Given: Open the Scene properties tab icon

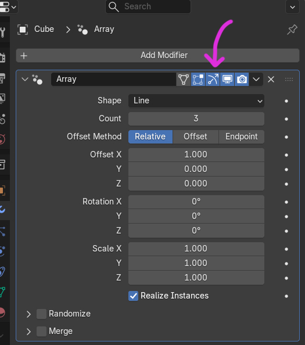Looking at the screenshot, I should pos(3,119).
